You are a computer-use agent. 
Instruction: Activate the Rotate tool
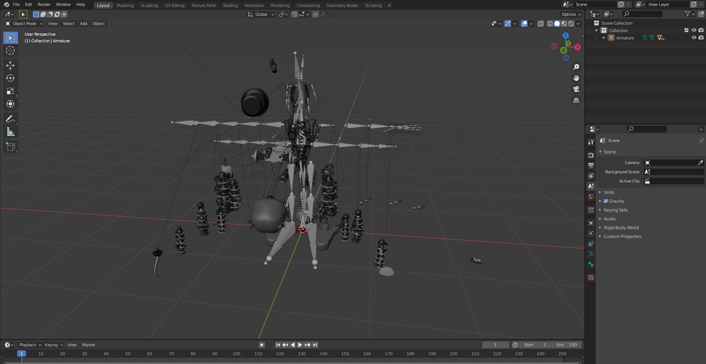(x=10, y=78)
